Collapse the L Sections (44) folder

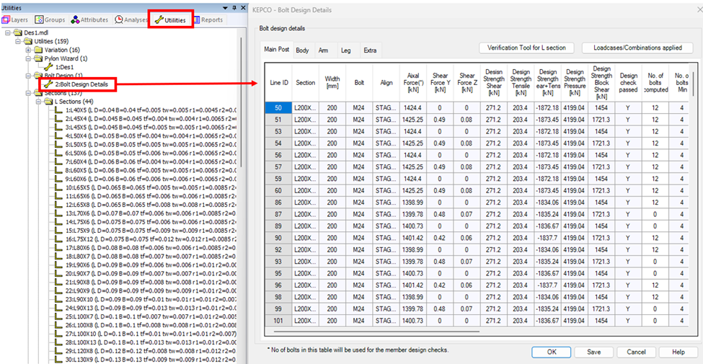tap(37, 102)
